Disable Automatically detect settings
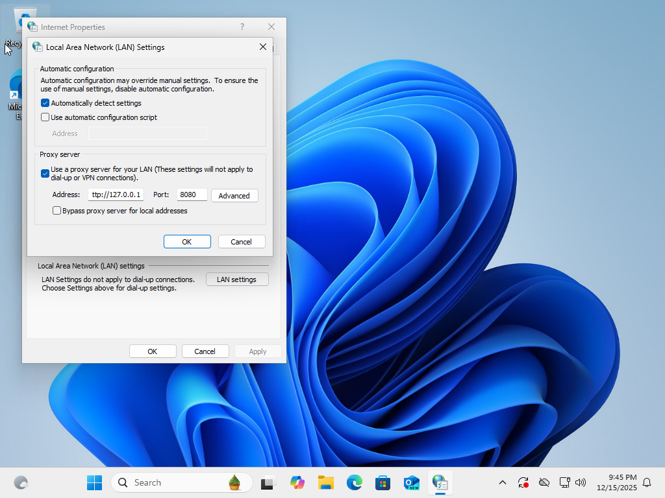 pyautogui.click(x=45, y=102)
